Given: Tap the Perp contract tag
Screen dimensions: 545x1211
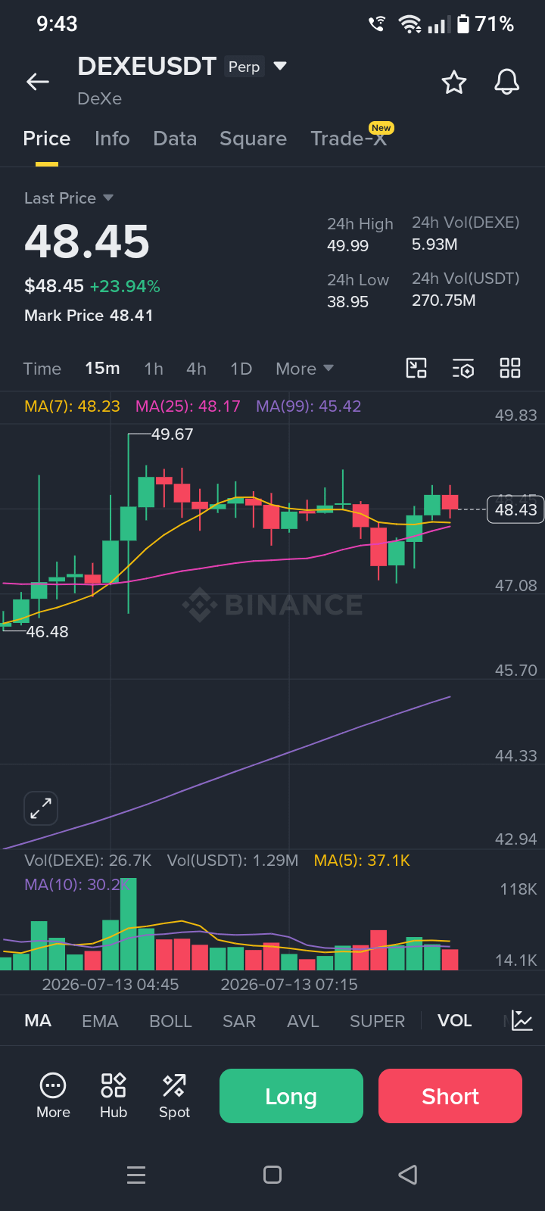Looking at the screenshot, I should pyautogui.click(x=244, y=67).
